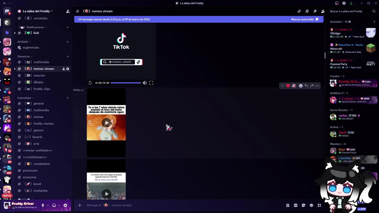Toggle microphone mute in user panel
Image resolution: width=379 pixels, height=213 pixels.
pos(43,205)
